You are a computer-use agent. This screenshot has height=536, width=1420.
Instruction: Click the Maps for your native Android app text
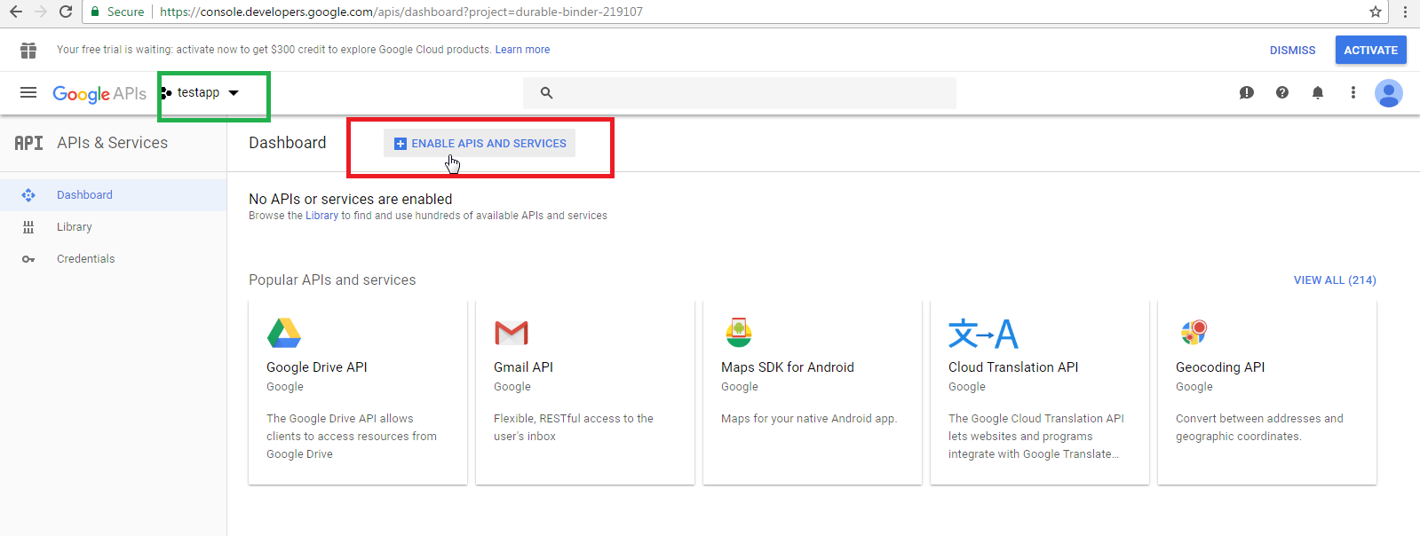(809, 419)
